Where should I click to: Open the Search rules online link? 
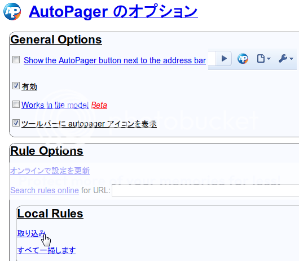45,190
